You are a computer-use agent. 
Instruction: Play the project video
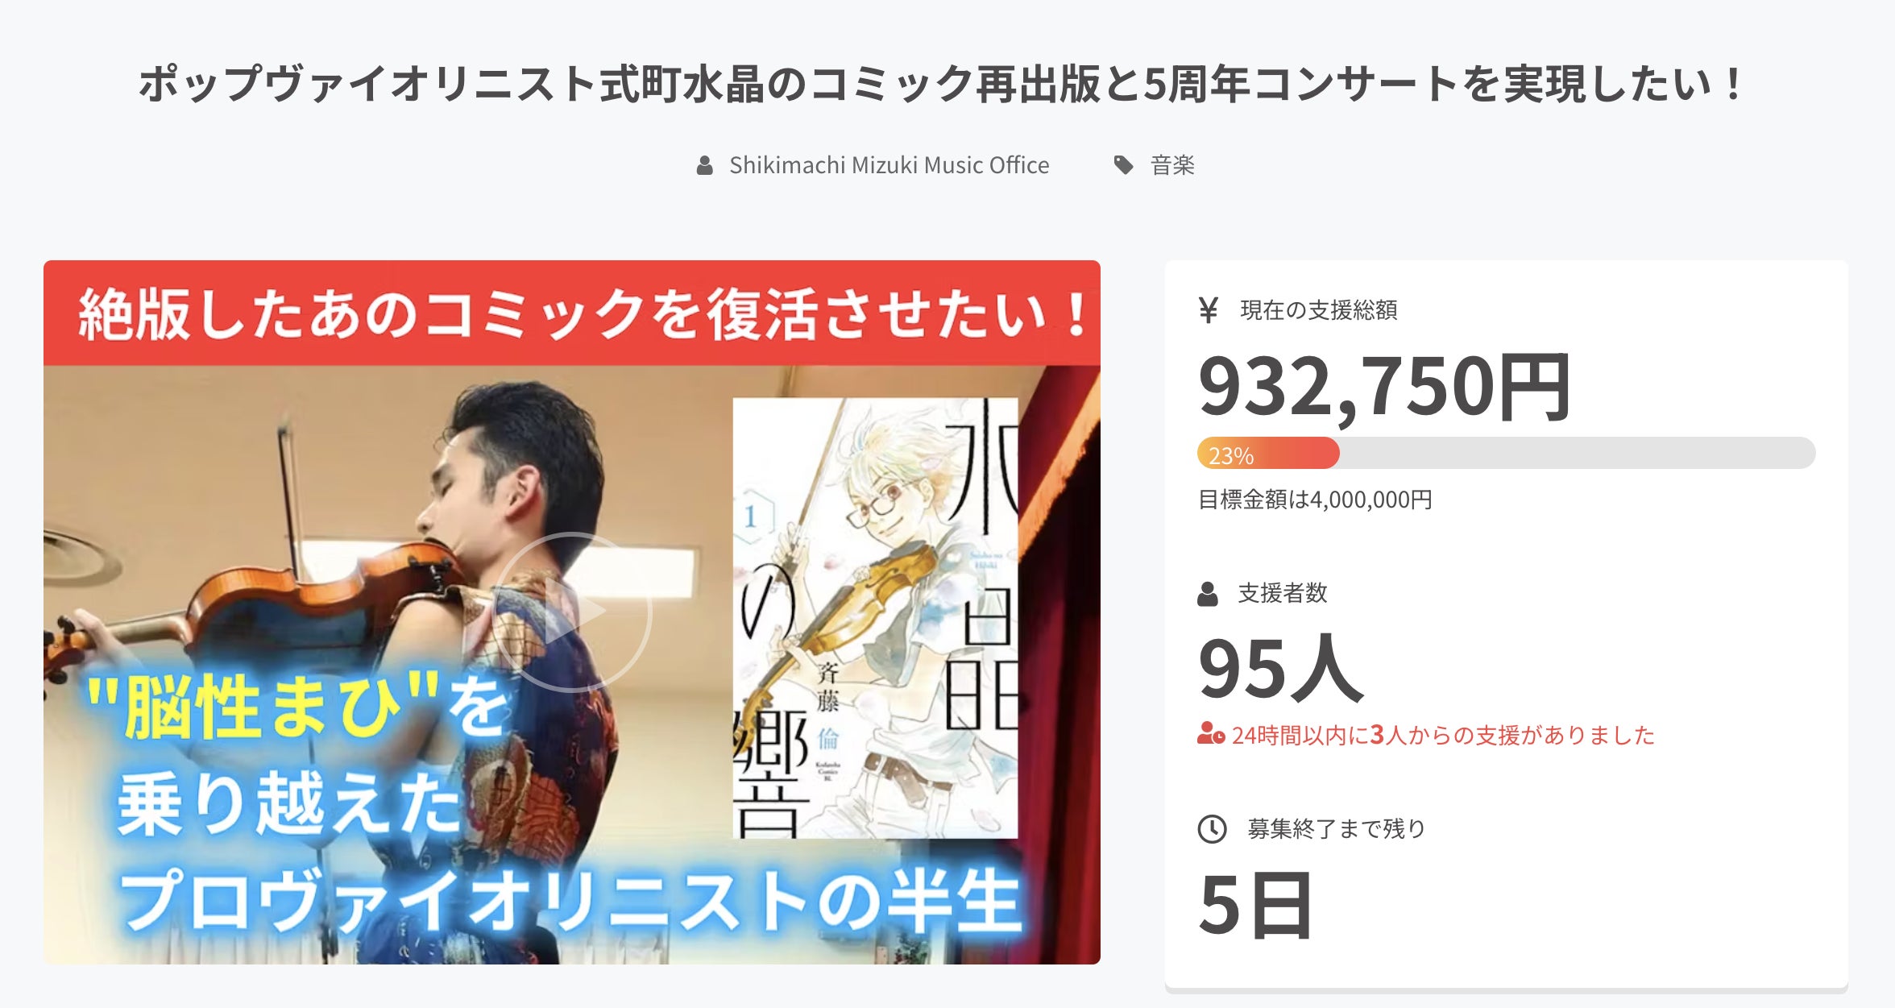tap(572, 612)
